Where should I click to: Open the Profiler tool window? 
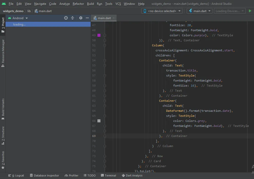click(x=71, y=175)
